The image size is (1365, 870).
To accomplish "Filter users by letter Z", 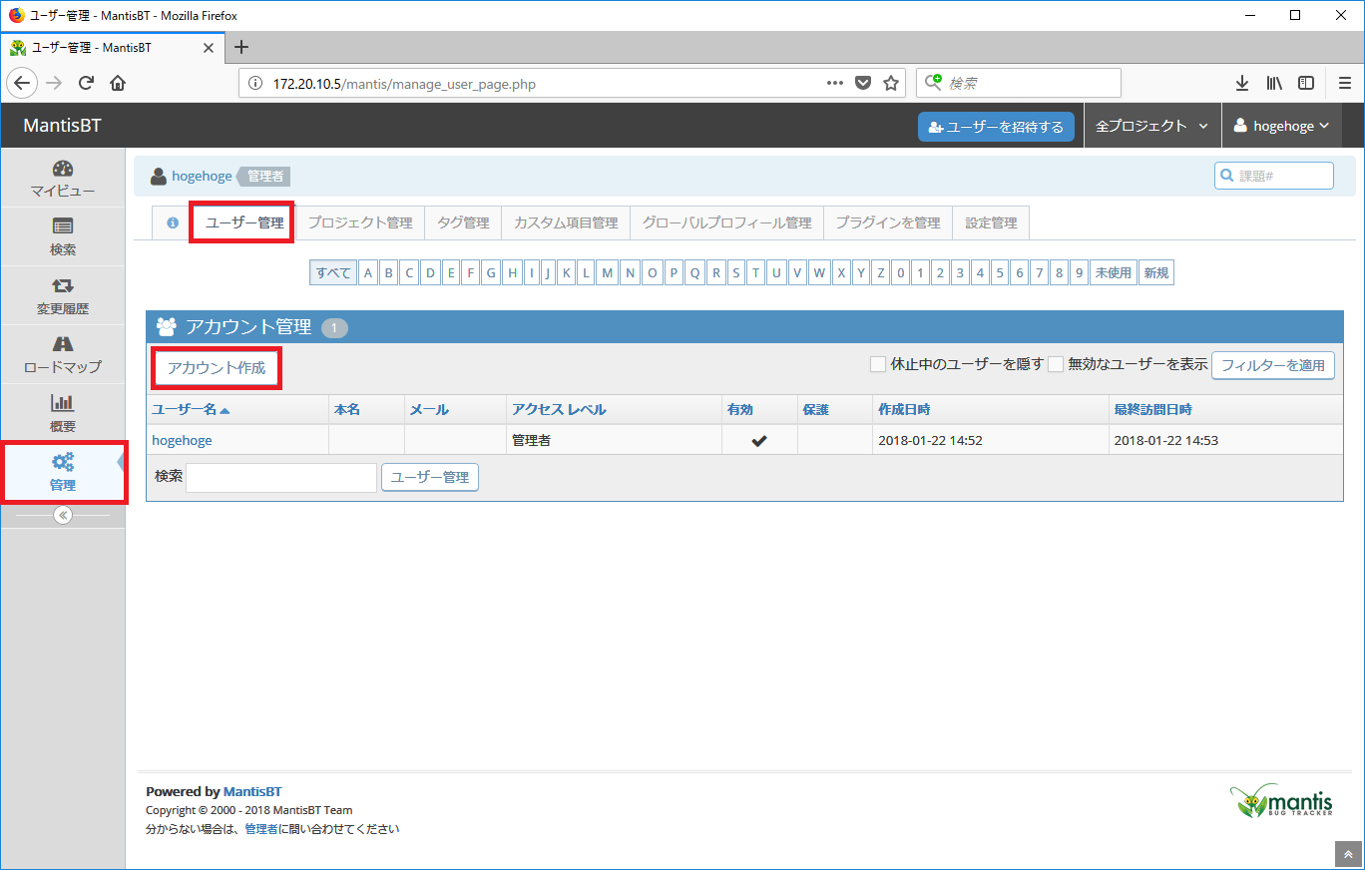I will pyautogui.click(x=880, y=272).
